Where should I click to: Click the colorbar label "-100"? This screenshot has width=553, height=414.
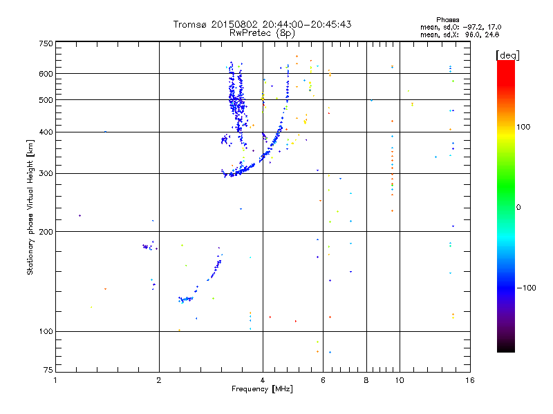click(x=526, y=288)
